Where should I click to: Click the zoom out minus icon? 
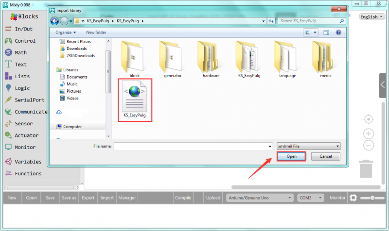pos(369,145)
